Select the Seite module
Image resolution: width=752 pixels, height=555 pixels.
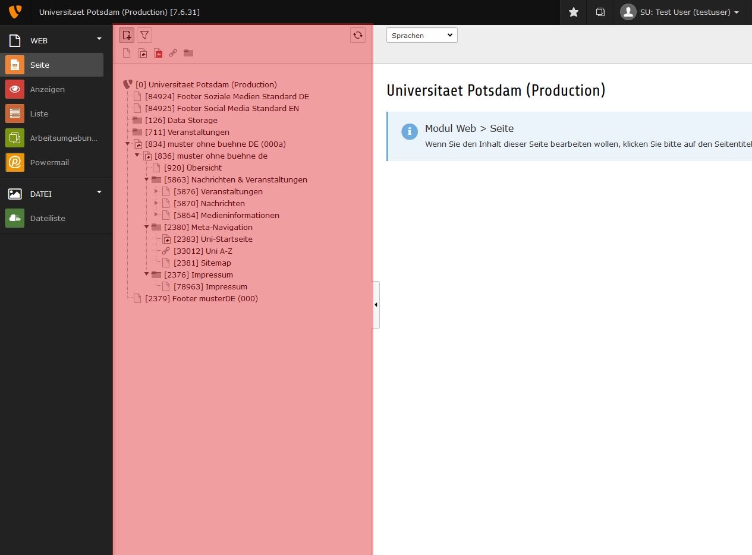40,65
